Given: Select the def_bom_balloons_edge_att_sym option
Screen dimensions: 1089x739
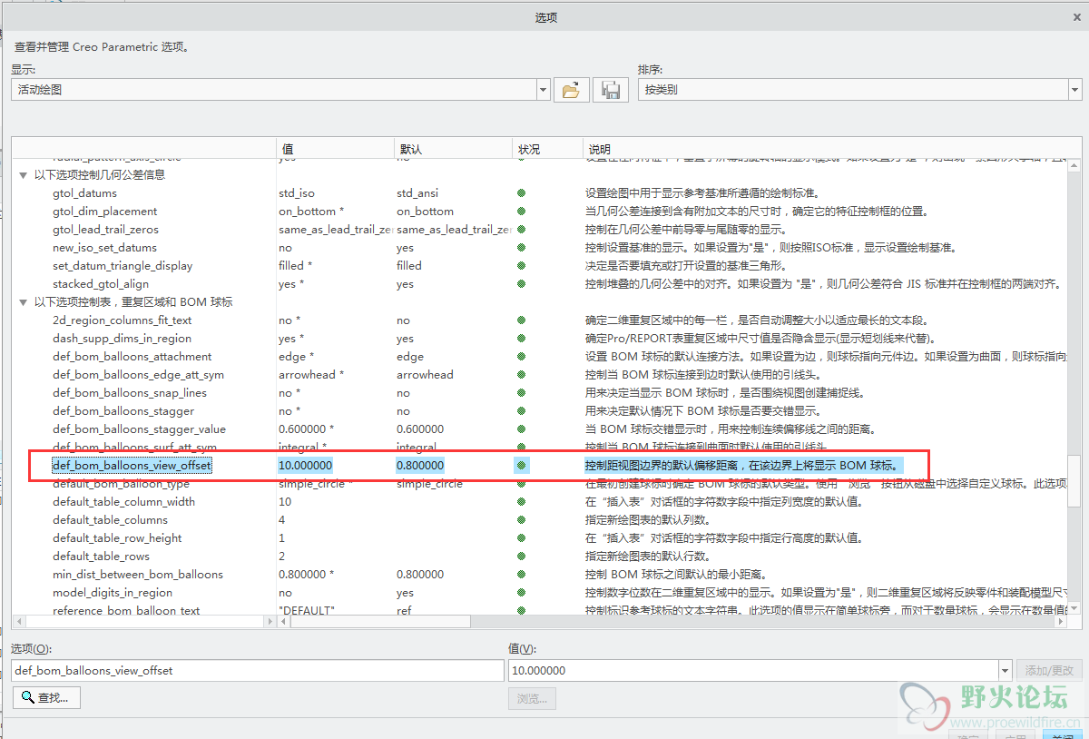Looking at the screenshot, I should coord(138,375).
